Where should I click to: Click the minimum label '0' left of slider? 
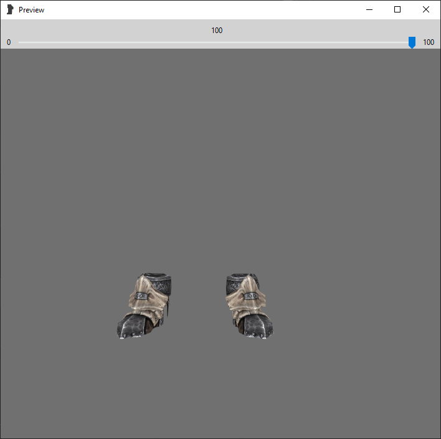[9, 42]
